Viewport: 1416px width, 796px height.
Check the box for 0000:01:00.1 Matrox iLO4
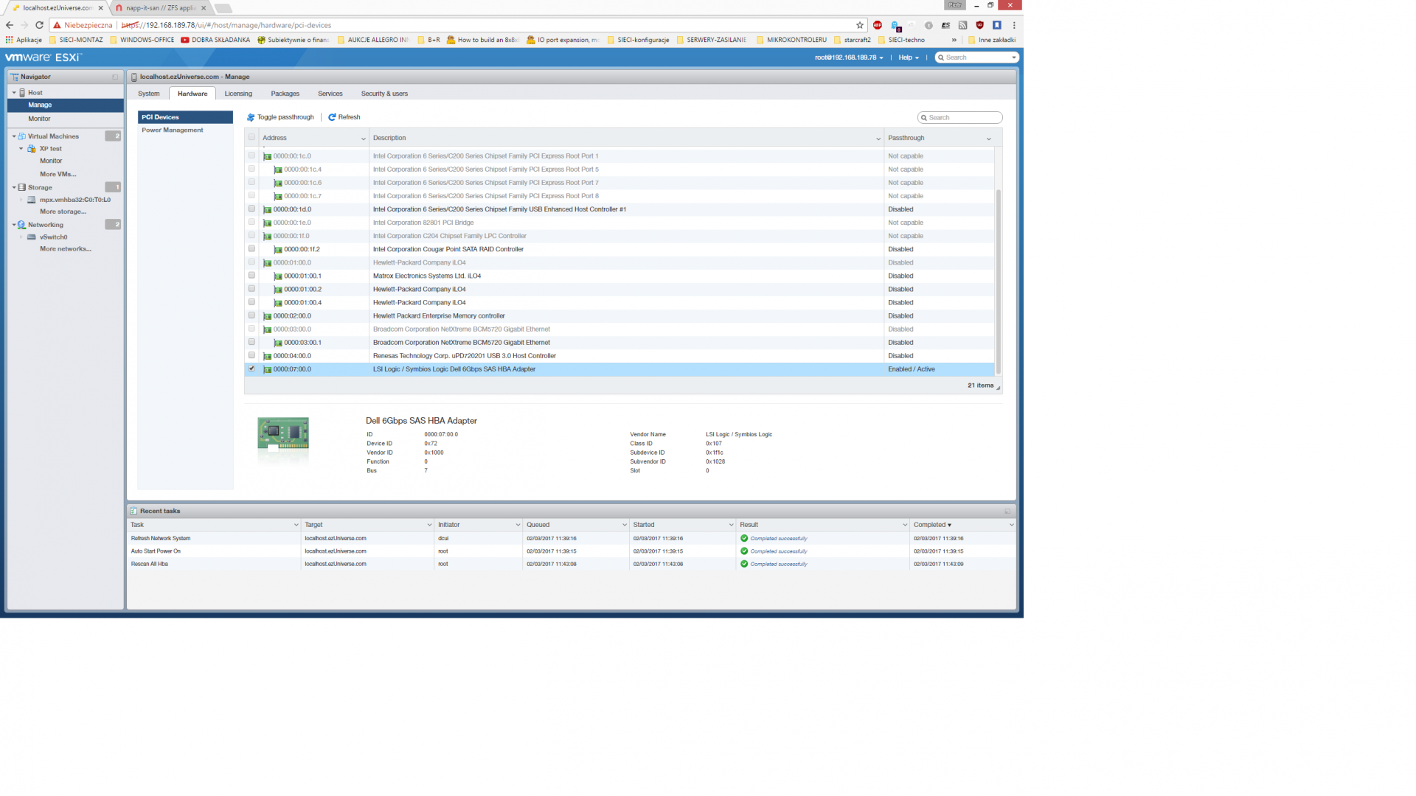point(251,275)
